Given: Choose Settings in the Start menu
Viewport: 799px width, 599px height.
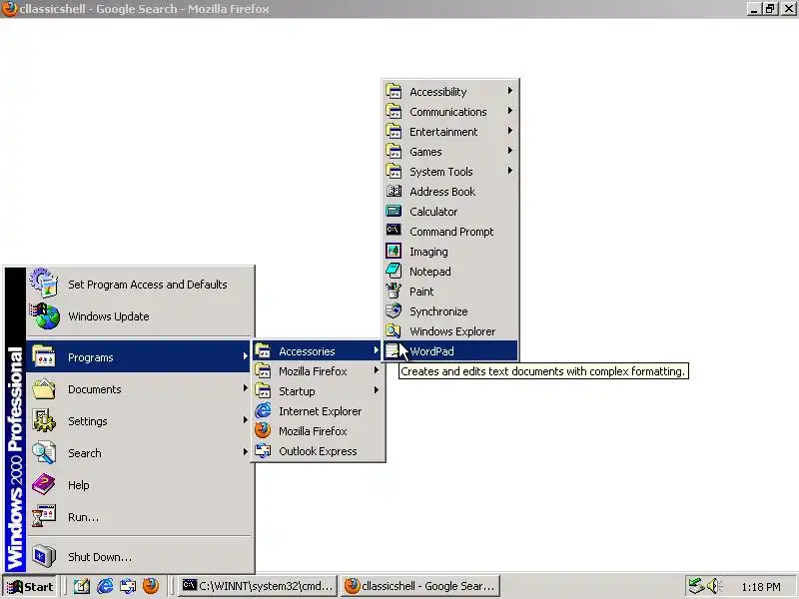Looking at the screenshot, I should click(138, 420).
